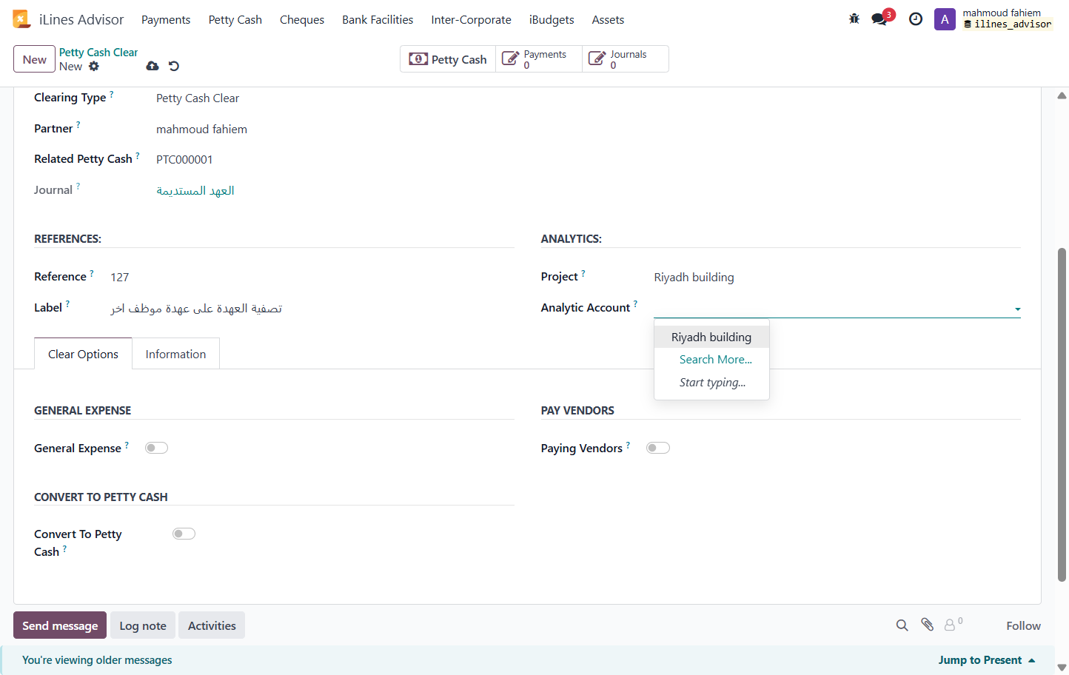Click the New record button

(34, 59)
